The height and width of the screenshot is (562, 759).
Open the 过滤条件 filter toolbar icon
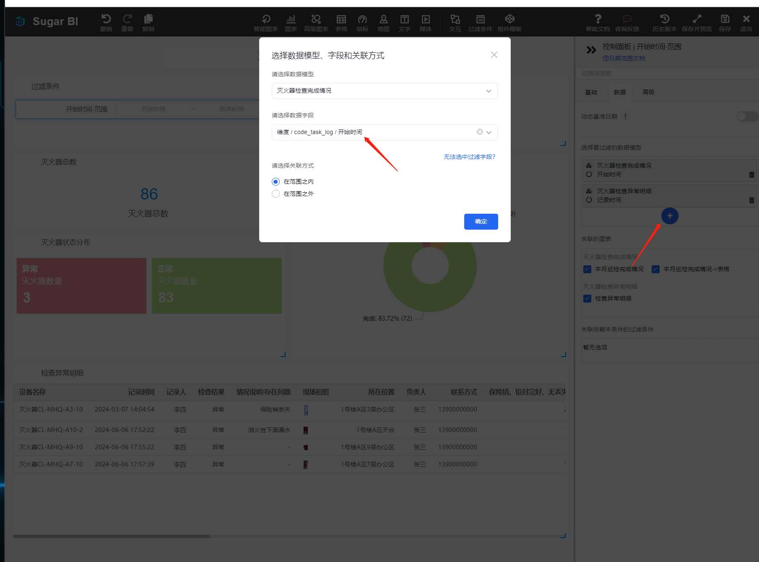480,19
